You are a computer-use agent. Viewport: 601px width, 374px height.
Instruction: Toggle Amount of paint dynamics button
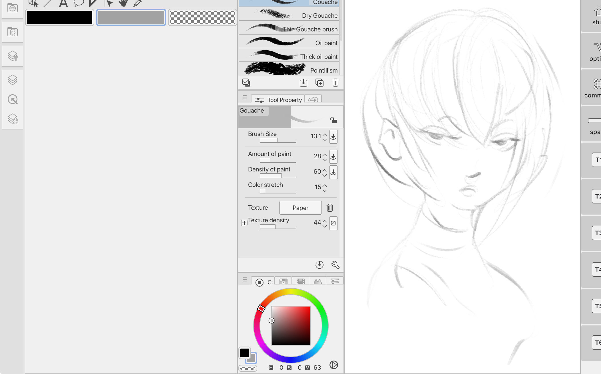point(333,157)
